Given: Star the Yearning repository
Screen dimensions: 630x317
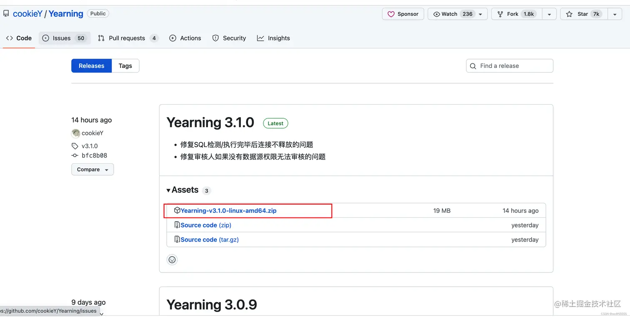Looking at the screenshot, I should click(584, 14).
